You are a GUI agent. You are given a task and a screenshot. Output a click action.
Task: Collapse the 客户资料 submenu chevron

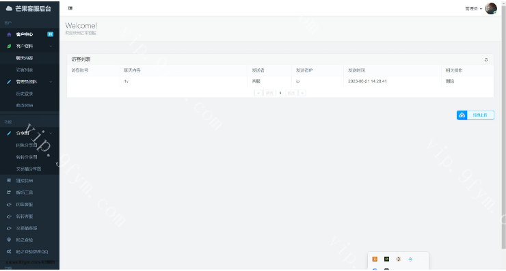coord(51,46)
